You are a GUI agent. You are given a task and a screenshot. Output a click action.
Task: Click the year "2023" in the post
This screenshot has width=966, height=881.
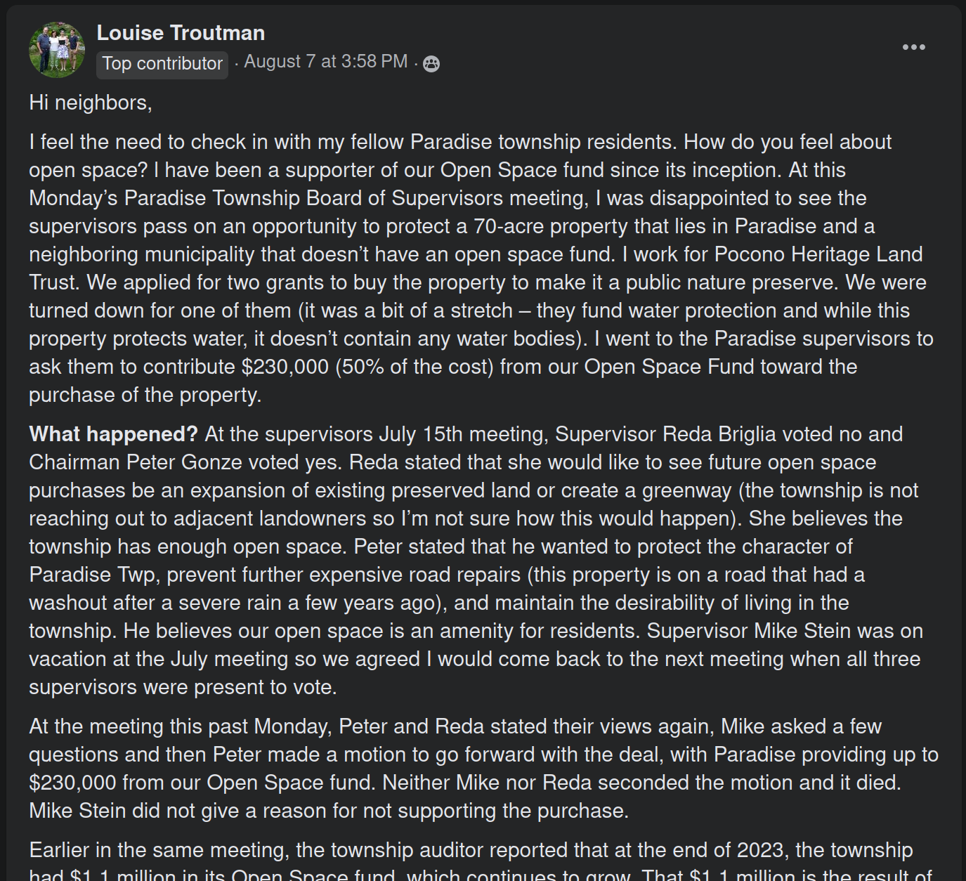click(x=759, y=850)
